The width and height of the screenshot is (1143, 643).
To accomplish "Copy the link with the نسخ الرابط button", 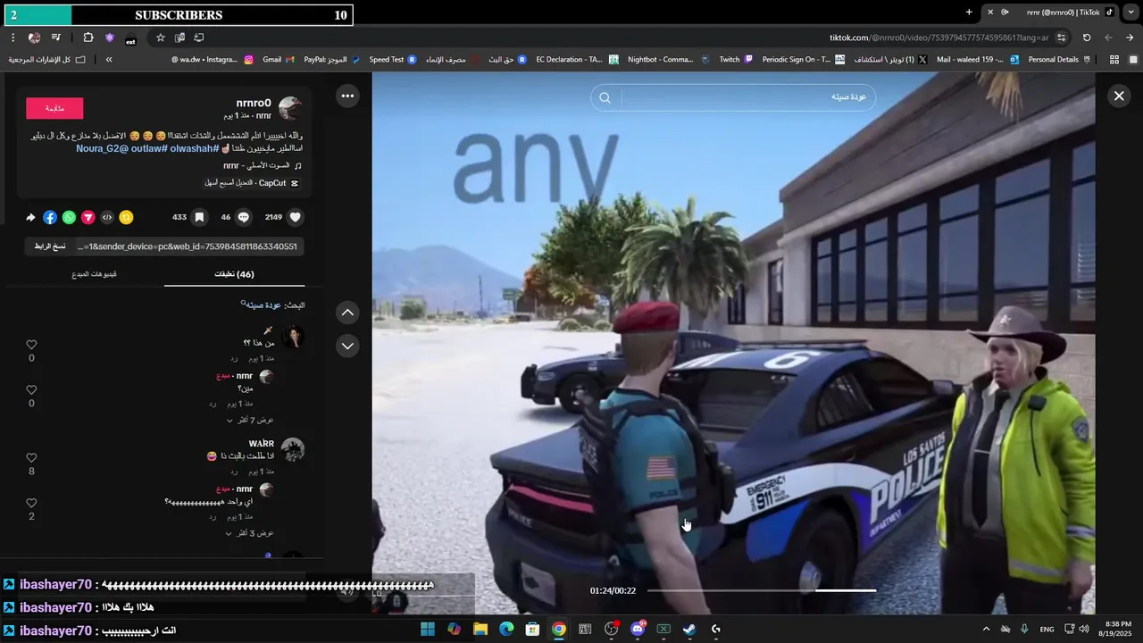I will click(50, 246).
